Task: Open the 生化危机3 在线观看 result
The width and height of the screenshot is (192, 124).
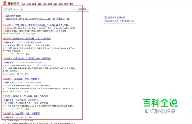Action: pyautogui.click(x=21, y=79)
